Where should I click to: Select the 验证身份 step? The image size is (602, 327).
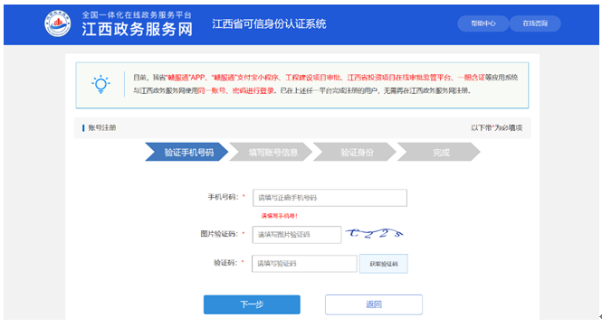[x=355, y=152]
